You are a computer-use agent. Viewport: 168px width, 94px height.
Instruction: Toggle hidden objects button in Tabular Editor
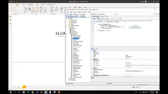click(78, 16)
